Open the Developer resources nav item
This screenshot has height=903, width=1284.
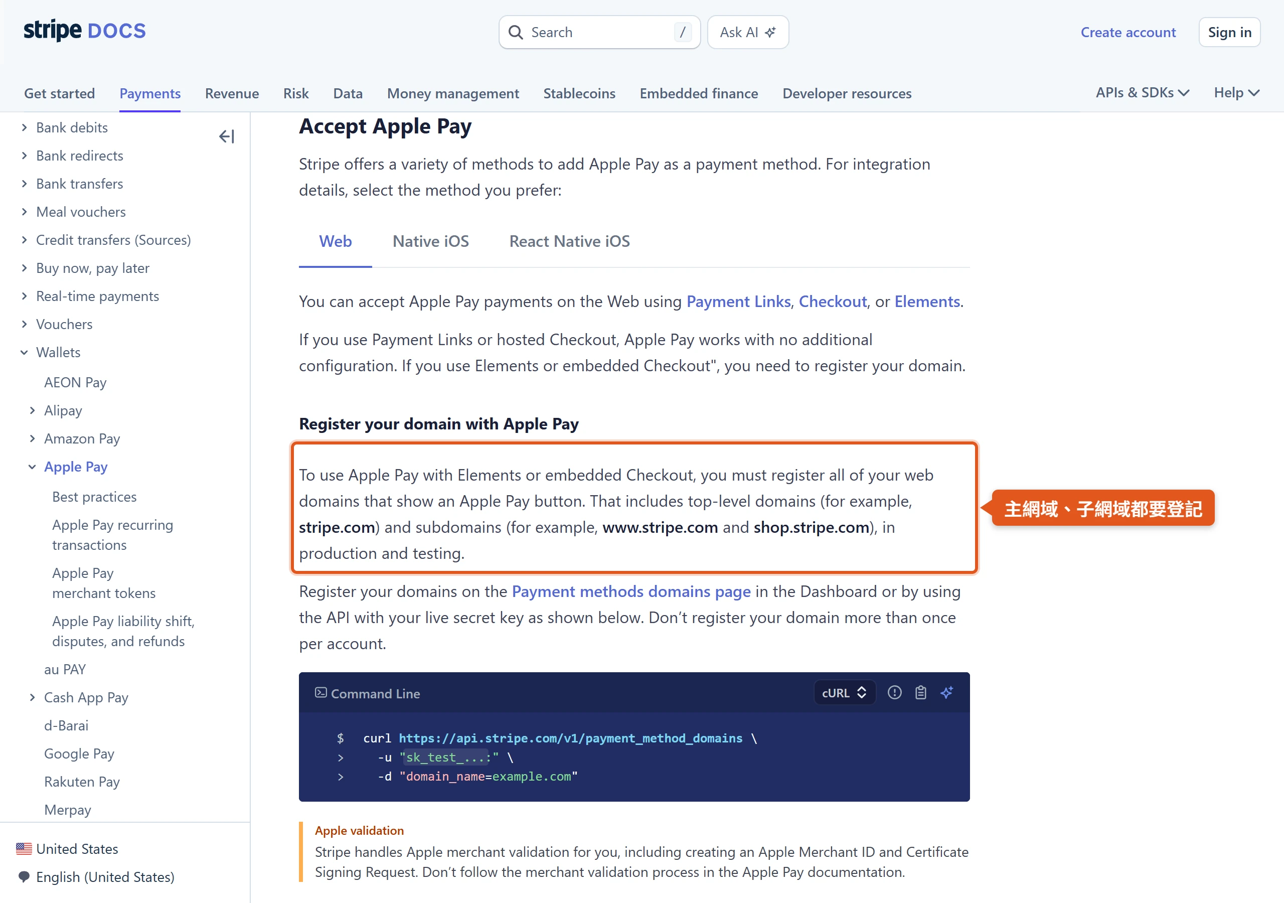pos(847,93)
